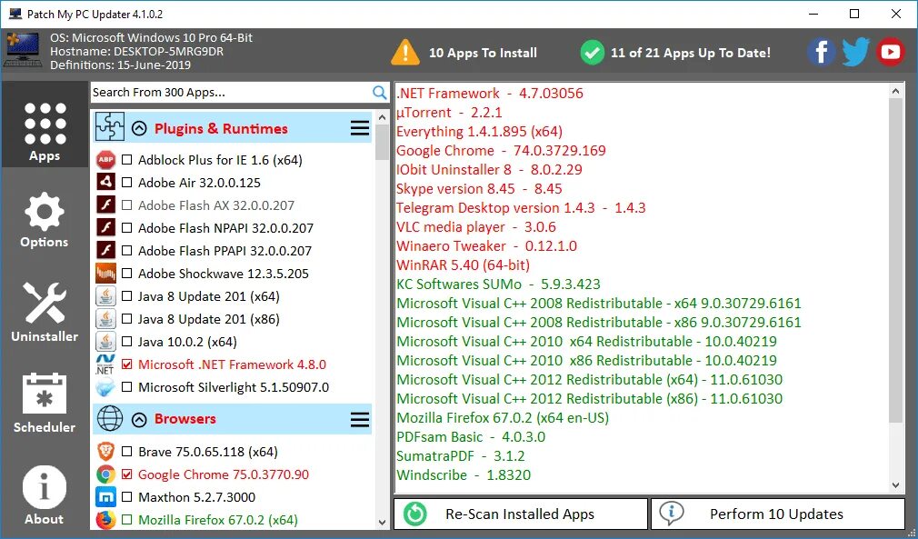Click Mozilla Firefox 67.0.2 (x64) label
The height and width of the screenshot is (539, 918).
(x=218, y=519)
